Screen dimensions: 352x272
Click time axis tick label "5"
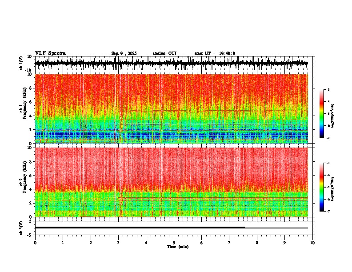[174, 243]
